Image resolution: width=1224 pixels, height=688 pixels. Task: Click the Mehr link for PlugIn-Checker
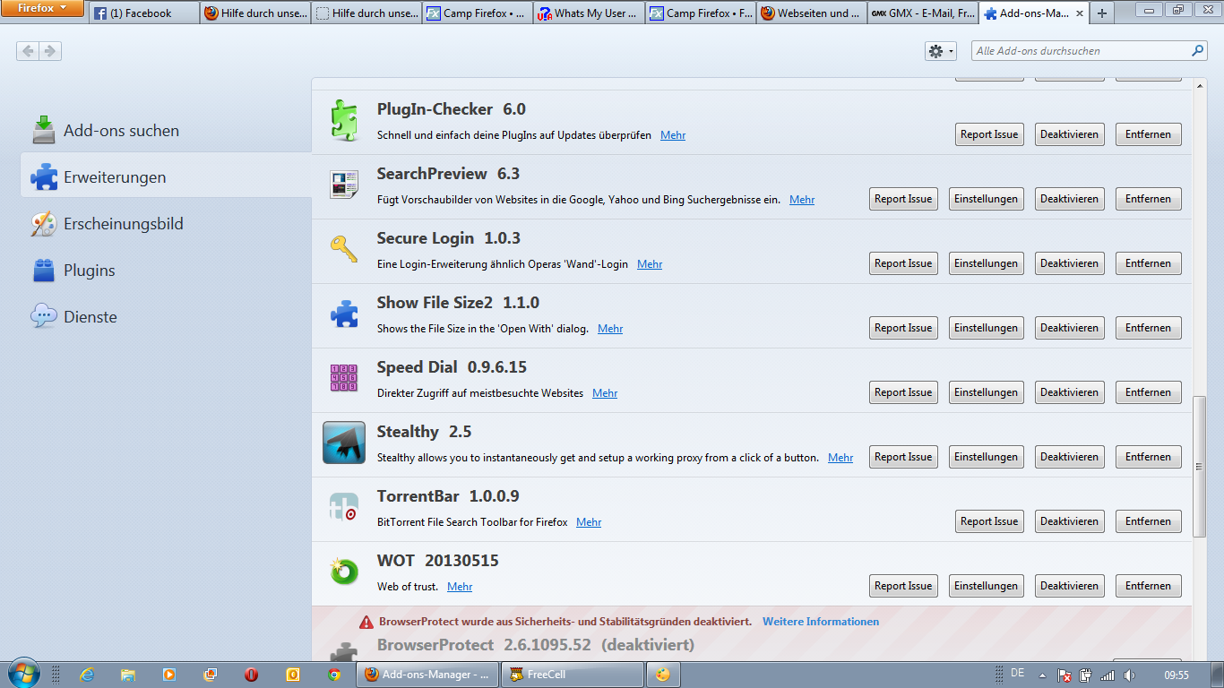click(673, 135)
